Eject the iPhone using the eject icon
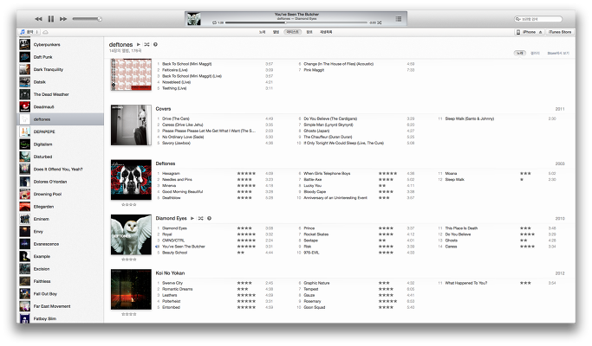The image size is (592, 346). point(540,32)
